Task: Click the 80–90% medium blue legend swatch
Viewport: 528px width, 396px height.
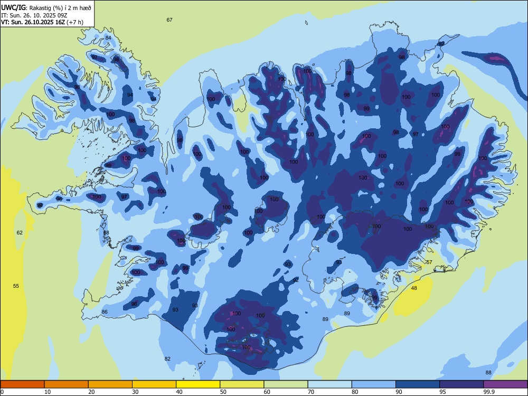Action: pyautogui.click(x=374, y=384)
